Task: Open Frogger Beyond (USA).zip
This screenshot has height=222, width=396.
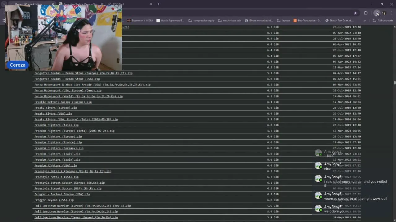Action: click(54, 200)
